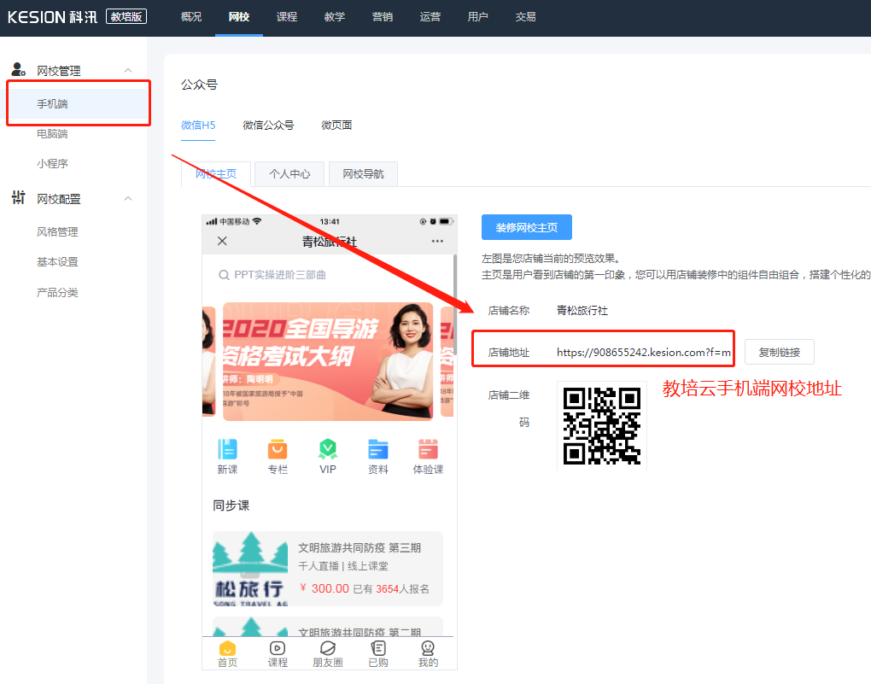Open the 专栏 shopping bag icon
Screen dimensions: 871x684
pos(278,450)
